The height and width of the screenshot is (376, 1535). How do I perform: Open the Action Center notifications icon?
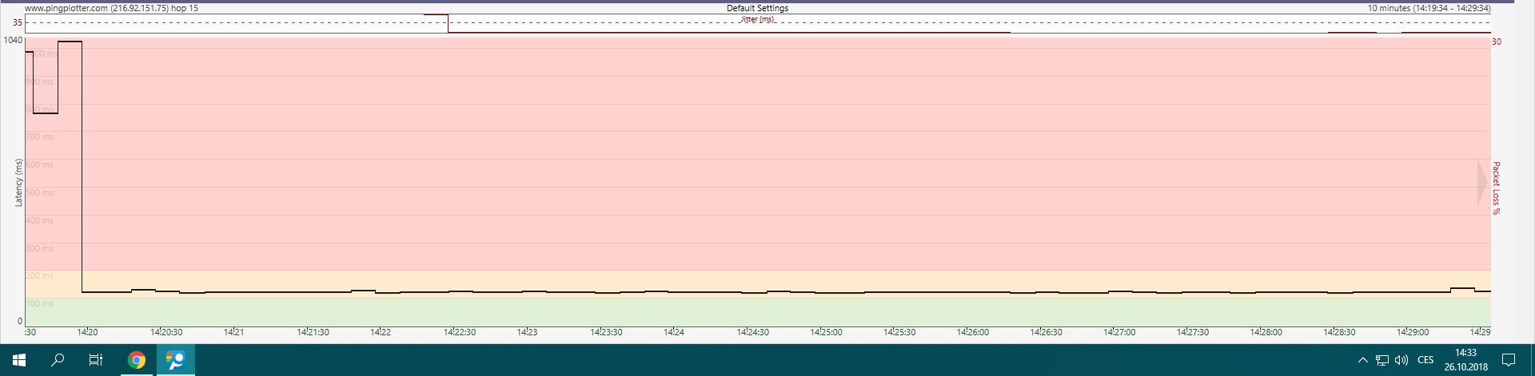pos(1509,360)
